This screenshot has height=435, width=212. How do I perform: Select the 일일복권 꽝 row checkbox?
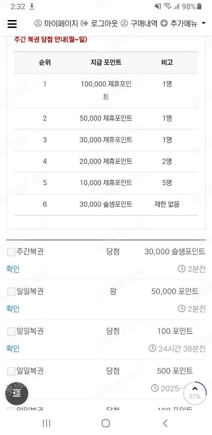pos(11,292)
